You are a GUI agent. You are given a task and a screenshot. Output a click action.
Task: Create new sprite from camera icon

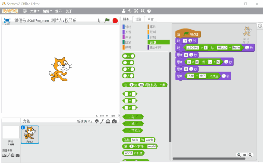click(114, 121)
